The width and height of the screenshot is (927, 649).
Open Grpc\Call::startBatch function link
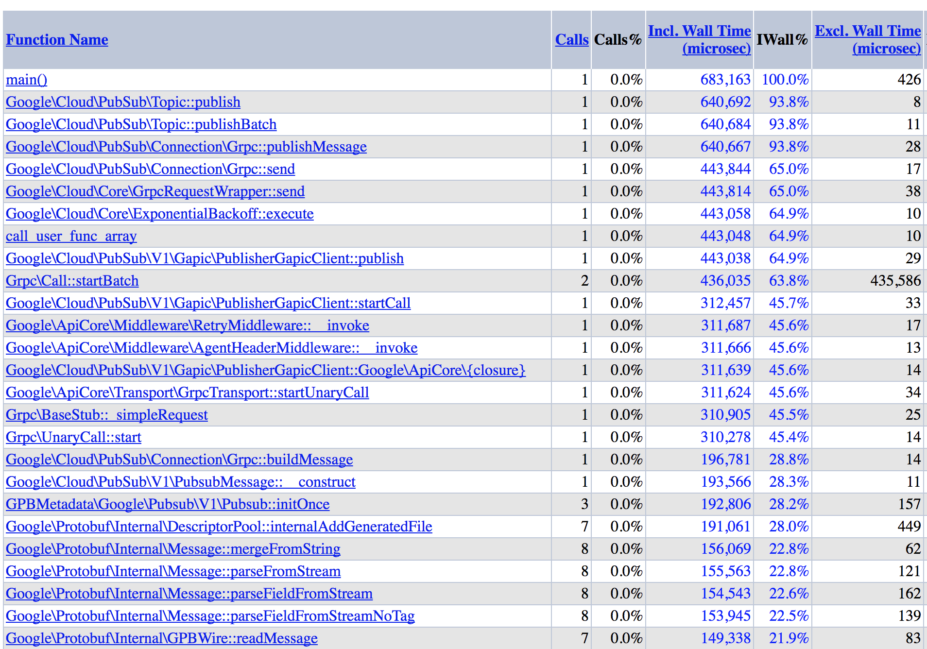72,281
